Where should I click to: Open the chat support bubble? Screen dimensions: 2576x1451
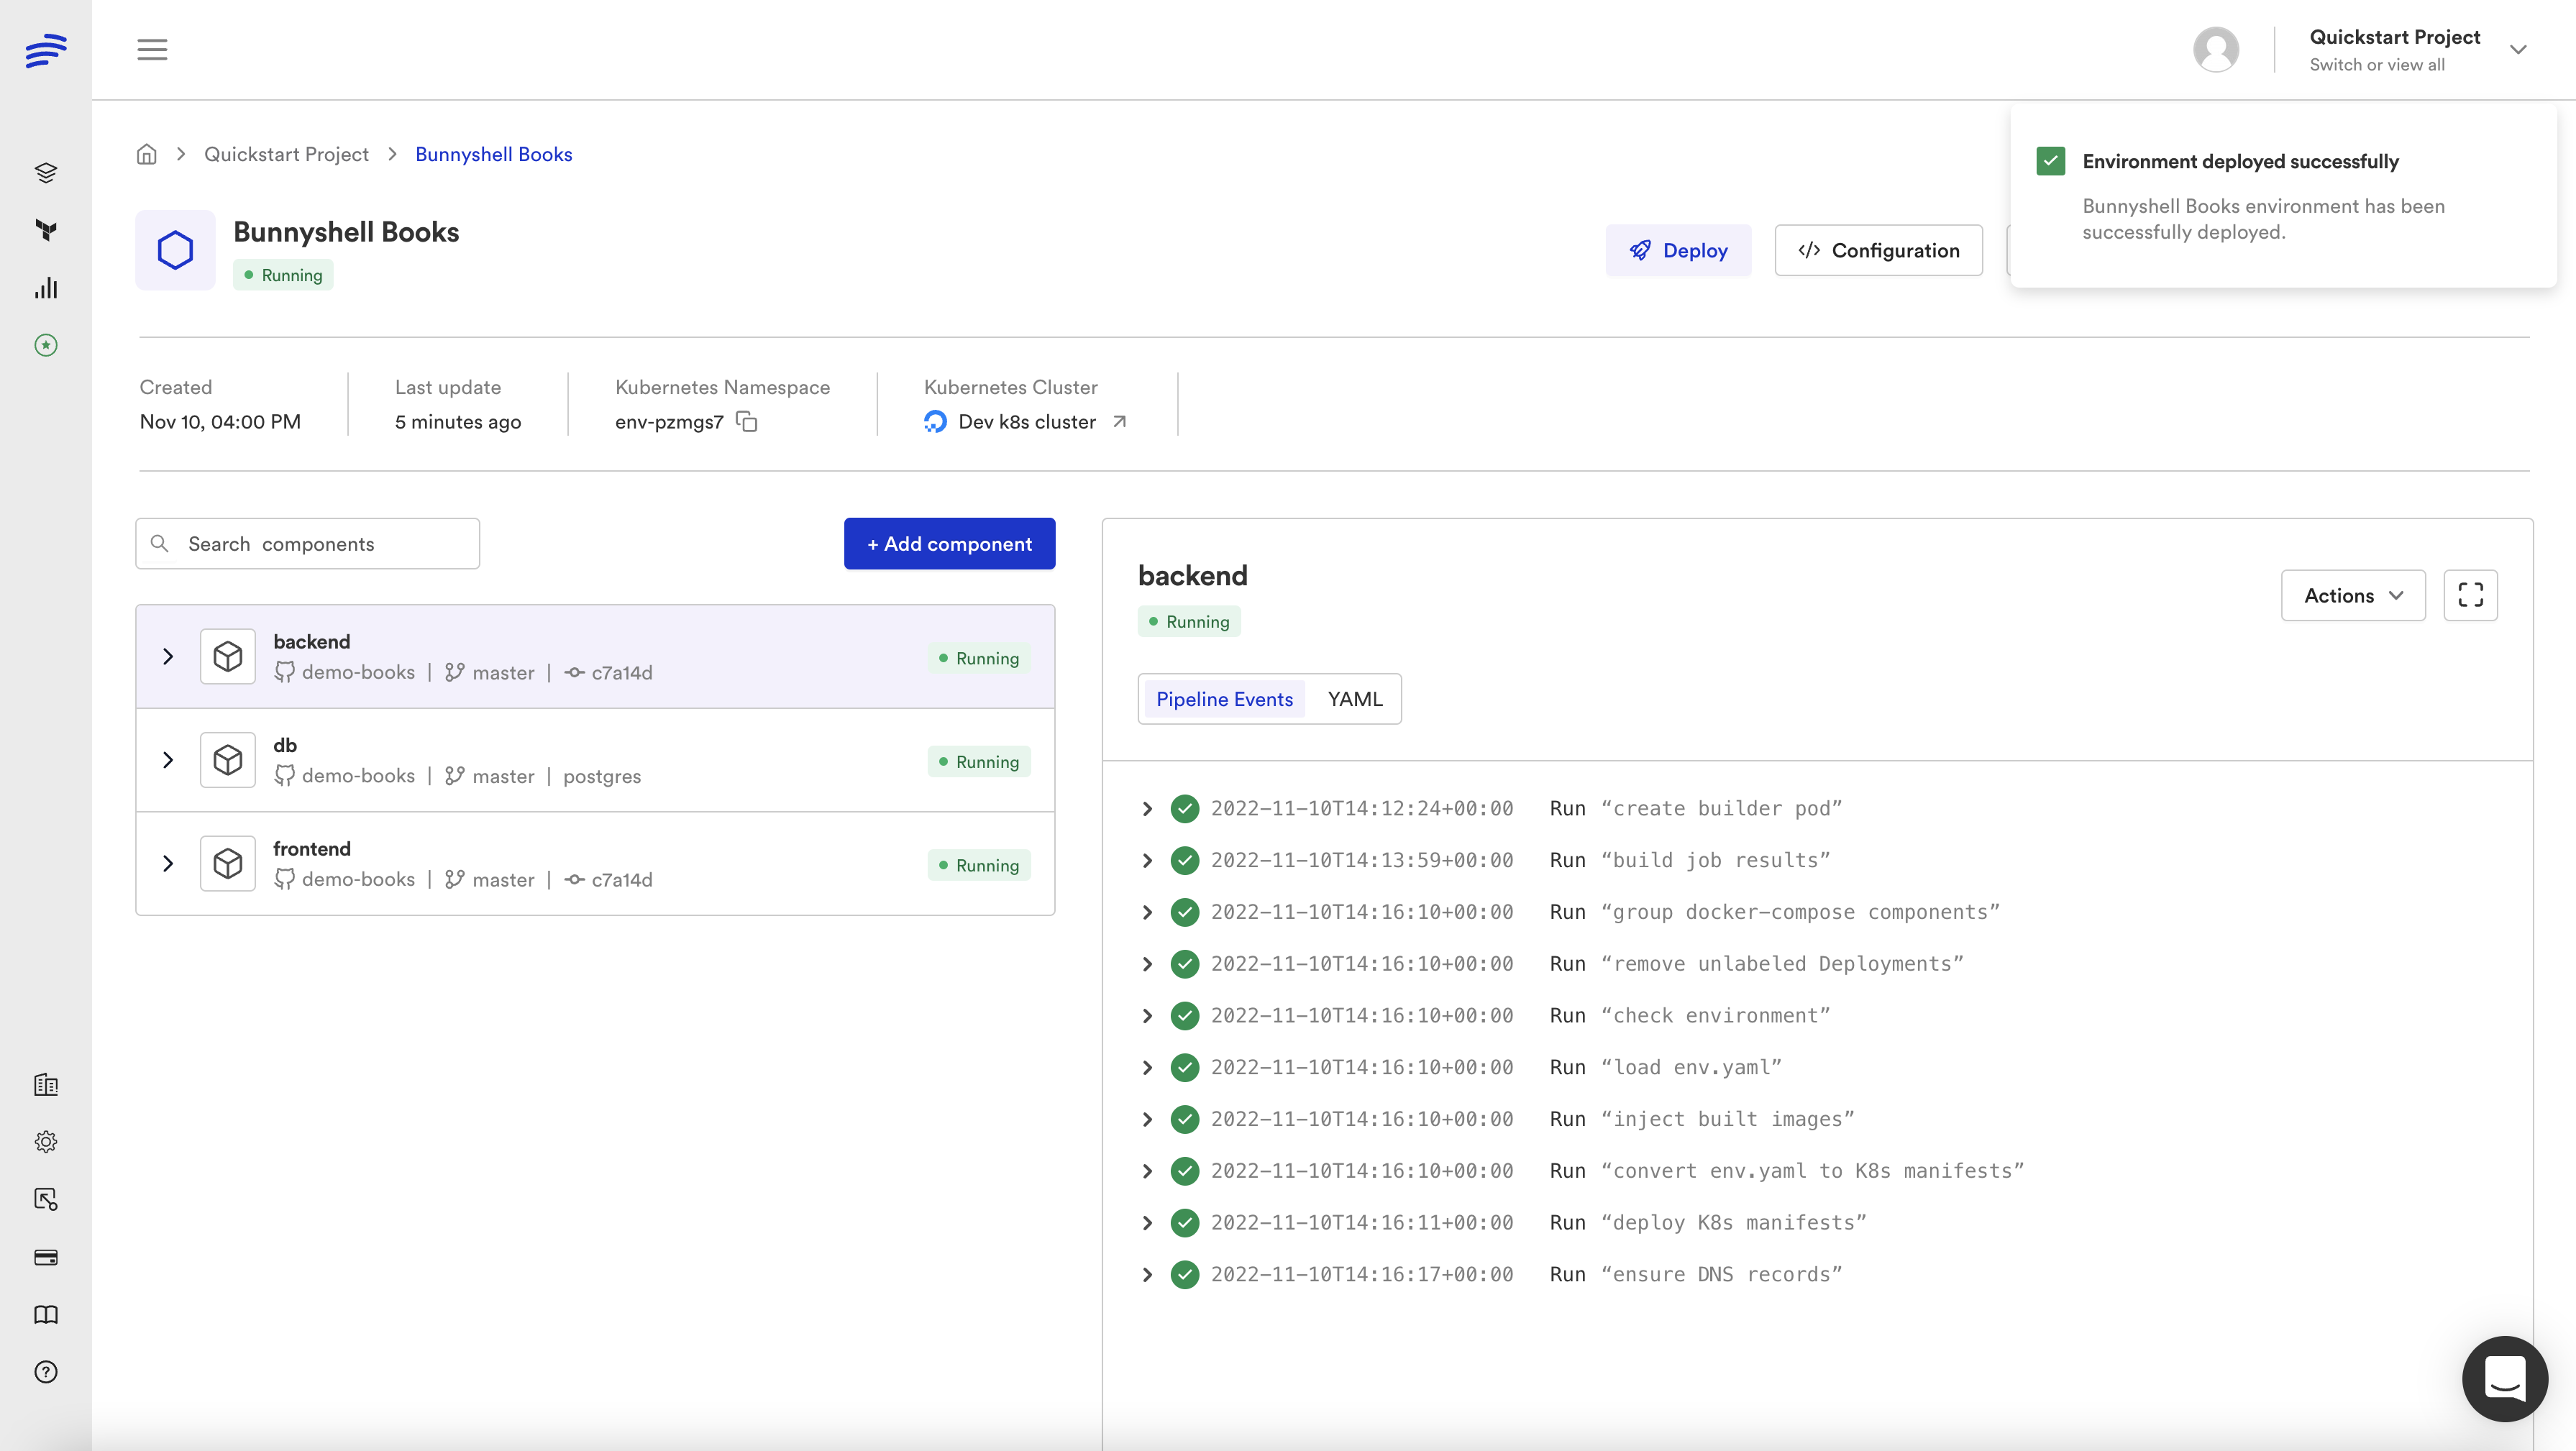pos(2504,1378)
